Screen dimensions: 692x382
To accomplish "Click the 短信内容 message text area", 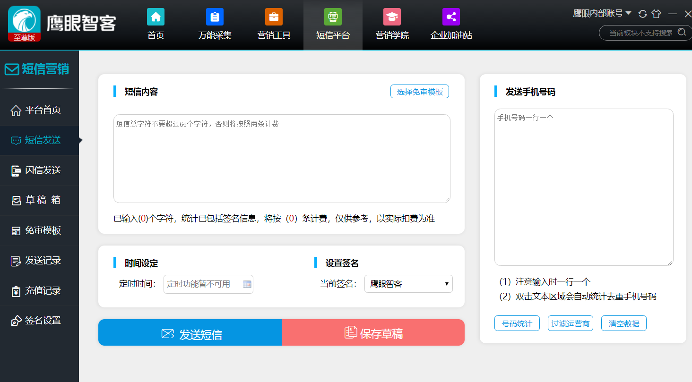I will tap(282, 159).
